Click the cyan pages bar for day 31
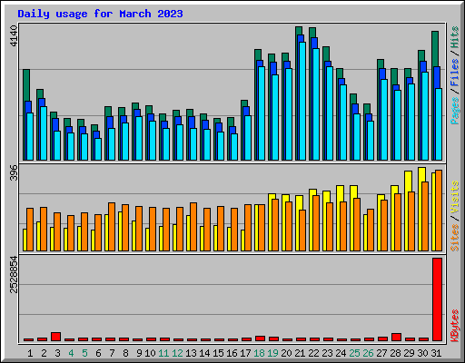Viewport: 465px width, 363px height. click(439, 124)
